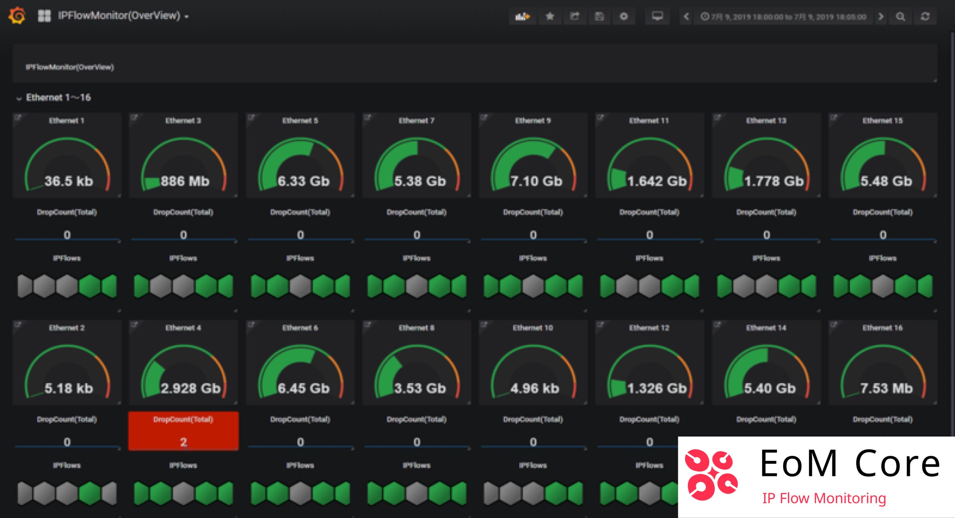Open the Ethernet 9 panel title menu
The image size is (955, 518).
click(x=533, y=120)
